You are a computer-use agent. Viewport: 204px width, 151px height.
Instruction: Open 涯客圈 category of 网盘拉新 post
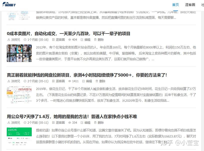[60, 81]
